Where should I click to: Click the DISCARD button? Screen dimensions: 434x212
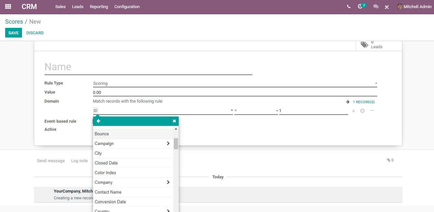tap(35, 33)
